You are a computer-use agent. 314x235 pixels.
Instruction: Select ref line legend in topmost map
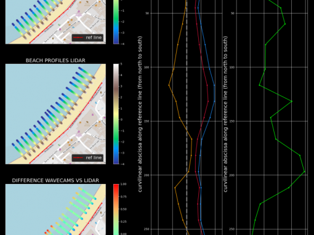pyautogui.click(x=87, y=38)
